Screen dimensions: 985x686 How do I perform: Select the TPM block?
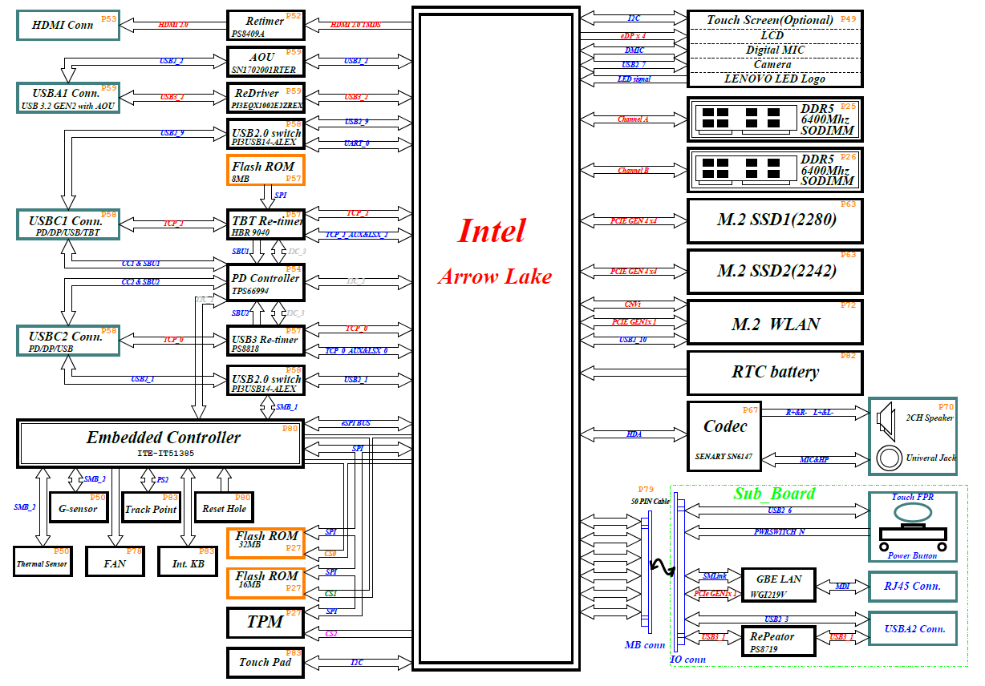[x=266, y=622]
